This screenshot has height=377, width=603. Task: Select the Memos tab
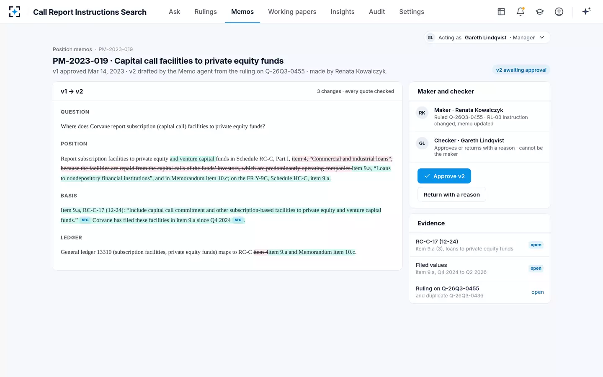[242, 12]
